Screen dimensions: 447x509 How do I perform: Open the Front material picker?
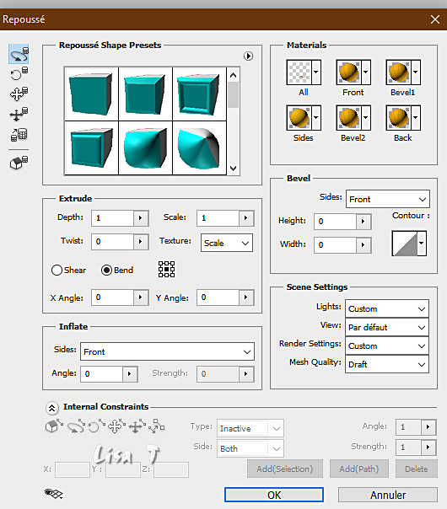353,72
